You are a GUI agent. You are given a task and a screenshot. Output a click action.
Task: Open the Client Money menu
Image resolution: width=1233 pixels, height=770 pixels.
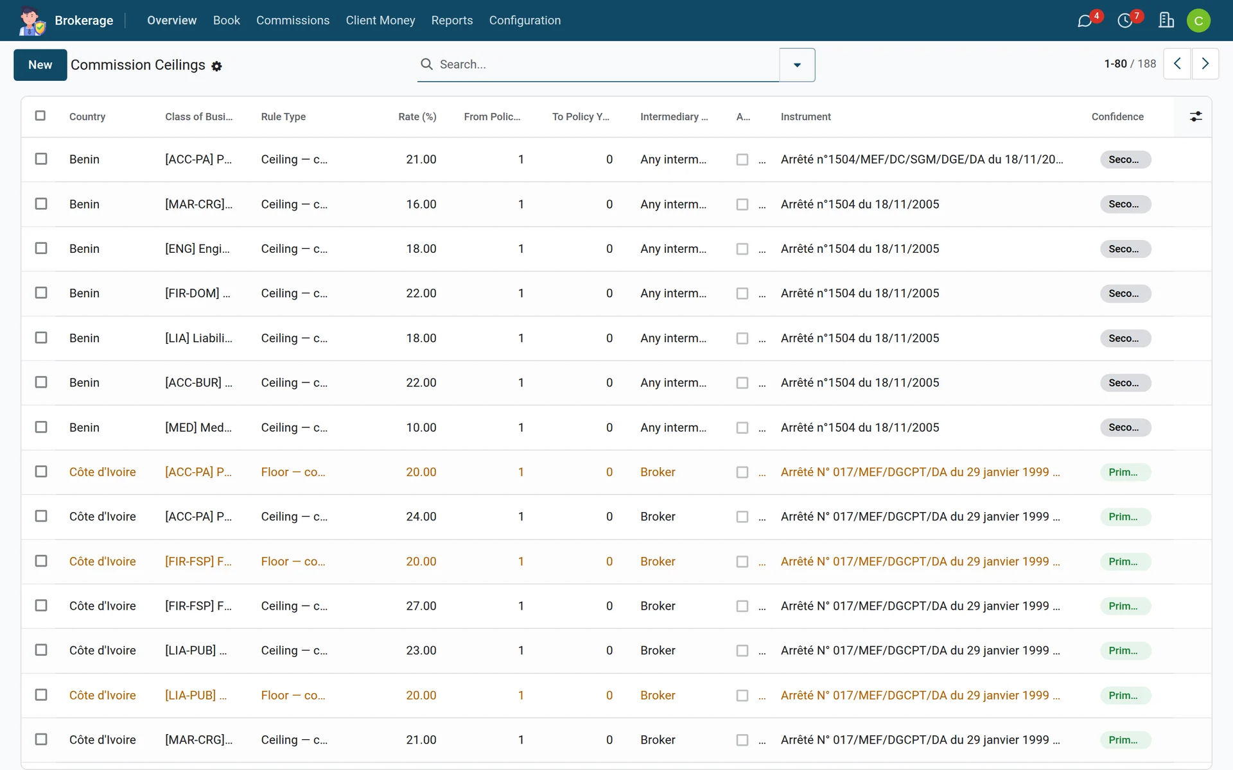(x=380, y=21)
